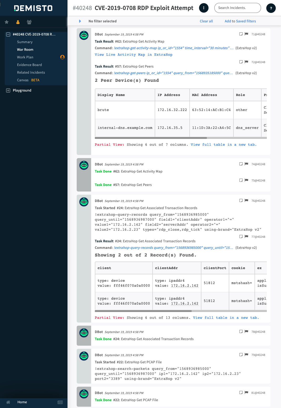The width and height of the screenshot is (281, 408).
Task: Open View Live Activity Map in ExtraHop
Action: tap(134, 54)
